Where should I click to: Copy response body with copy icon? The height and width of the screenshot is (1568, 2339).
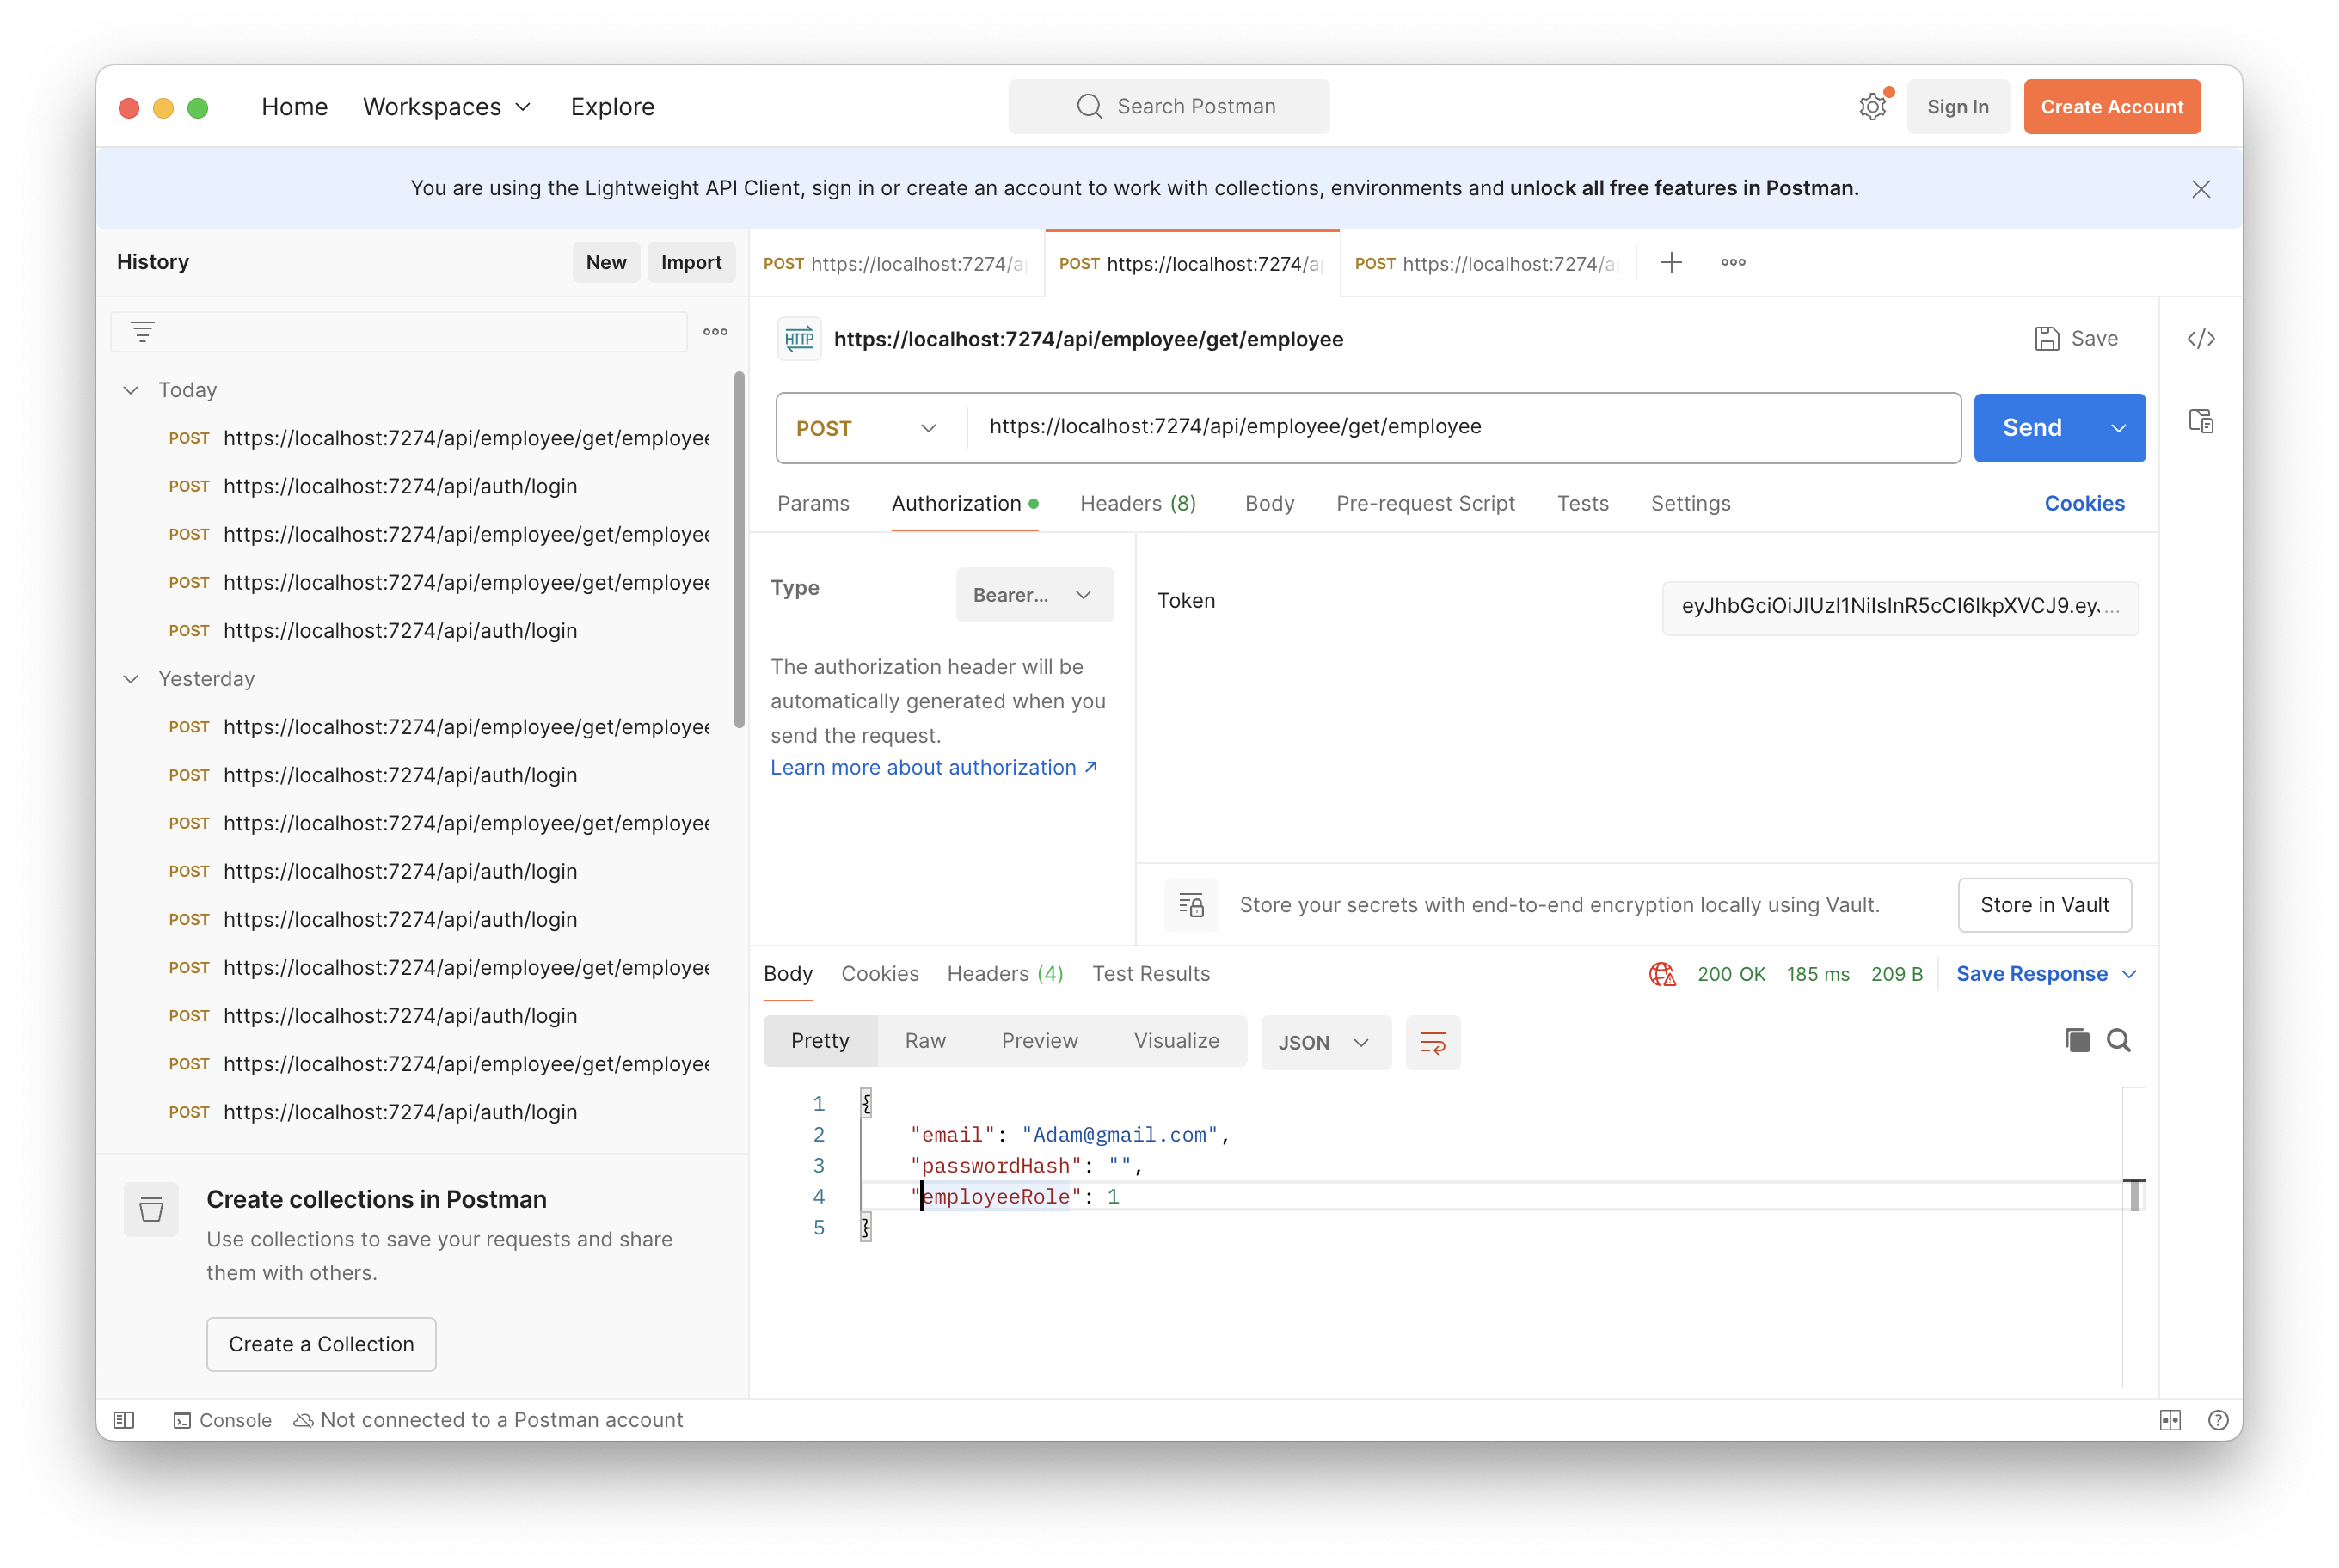(x=2076, y=1040)
